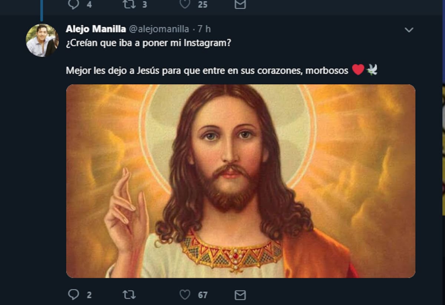Open the tweet options chevron menu
Viewport: 445px width, 305px height.
(409, 30)
